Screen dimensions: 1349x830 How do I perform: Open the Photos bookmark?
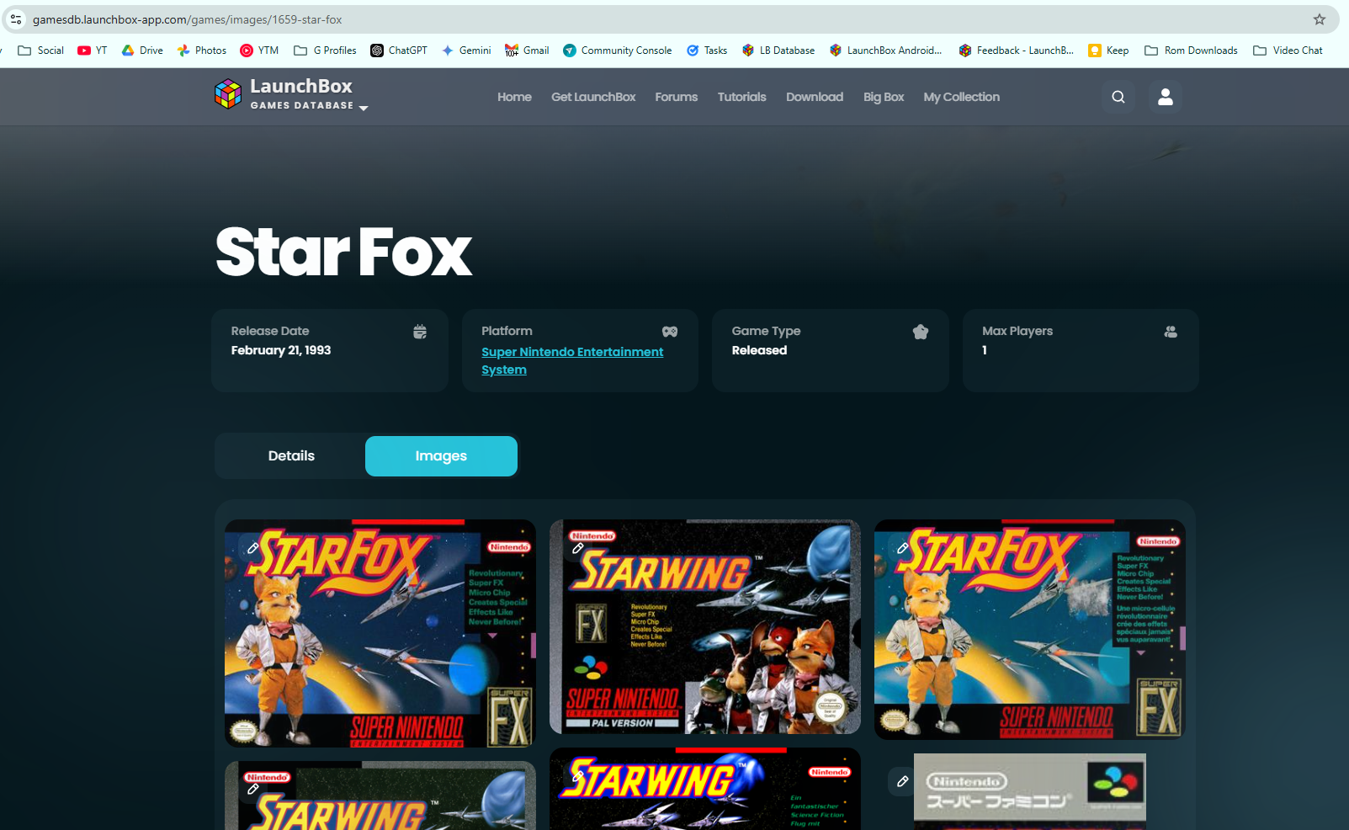(x=202, y=51)
